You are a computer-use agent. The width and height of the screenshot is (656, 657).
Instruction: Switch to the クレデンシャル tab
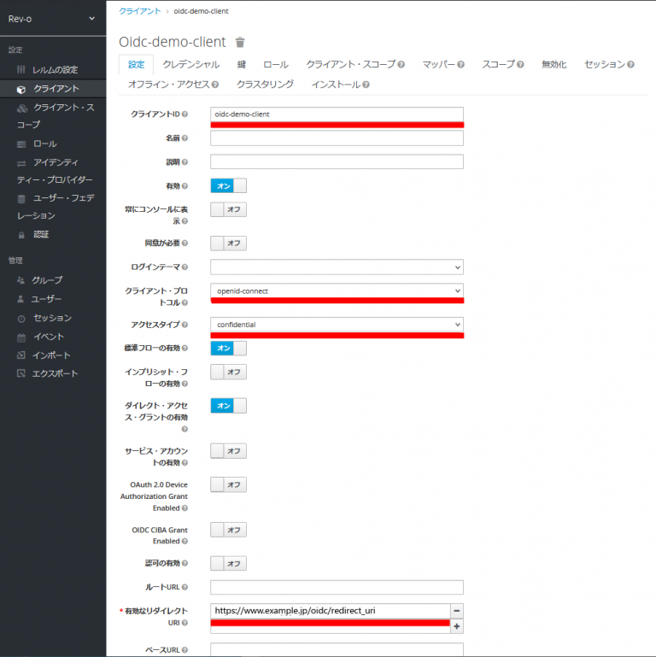click(x=190, y=64)
